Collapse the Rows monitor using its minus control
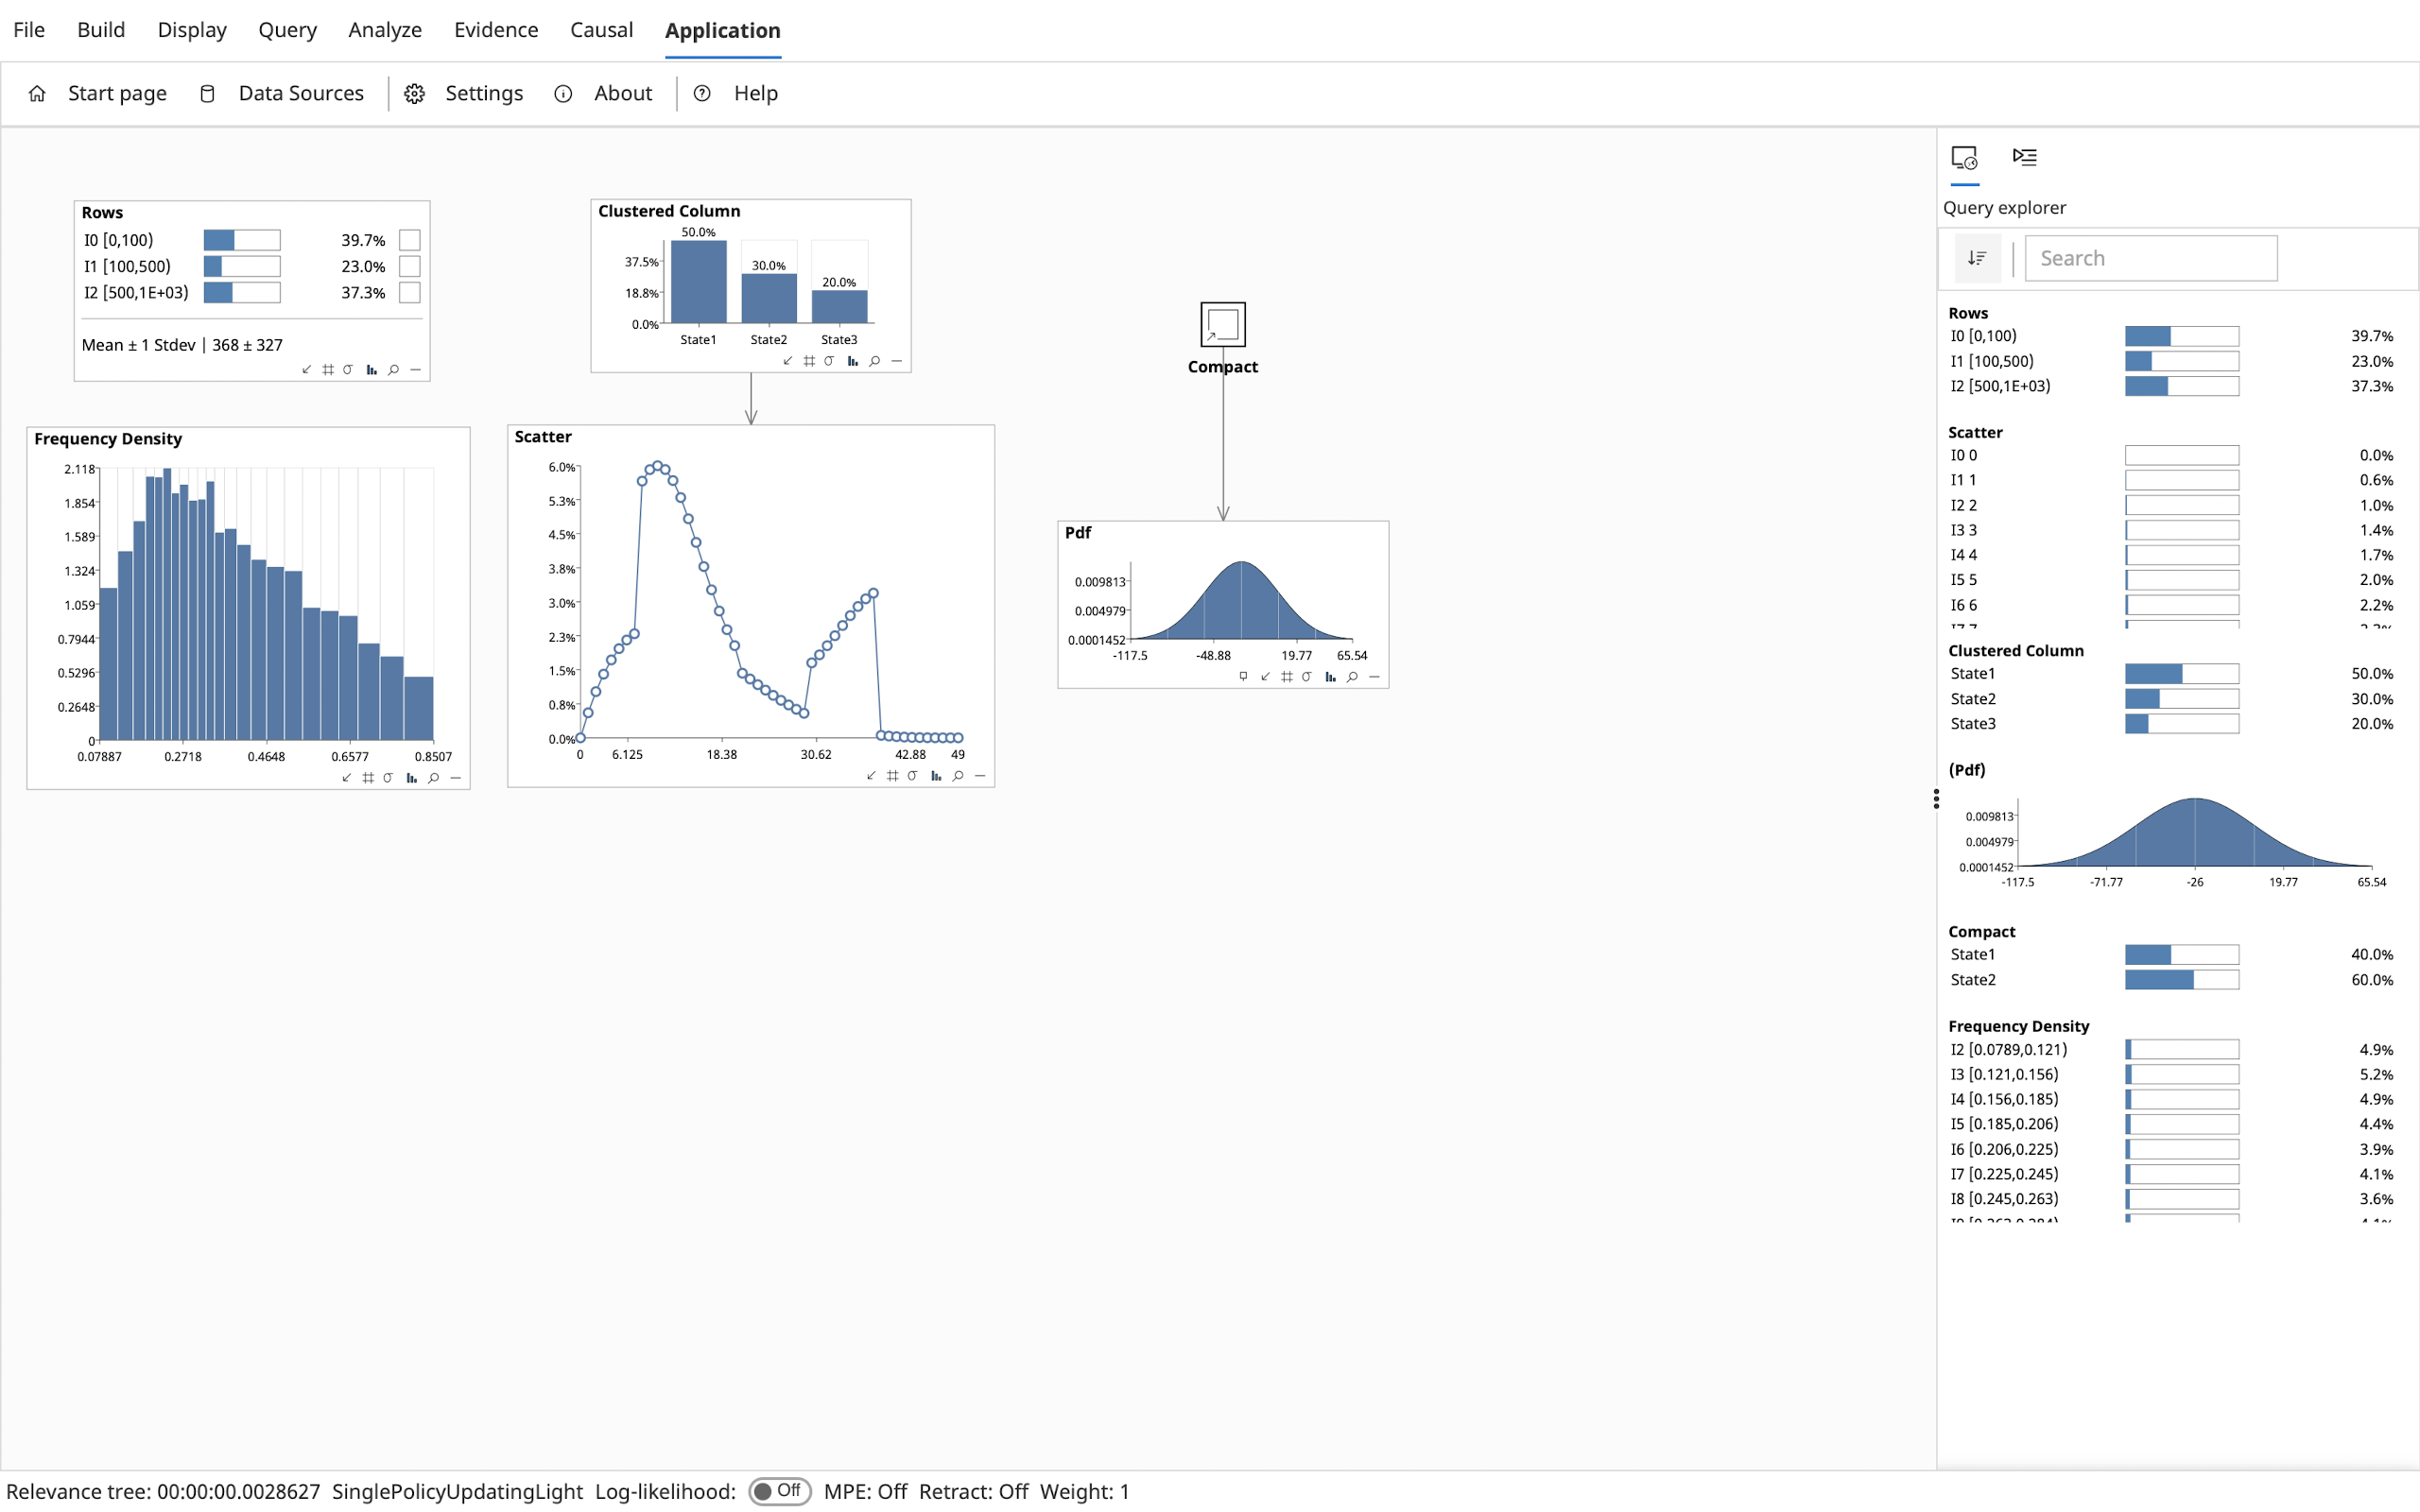 (x=415, y=369)
